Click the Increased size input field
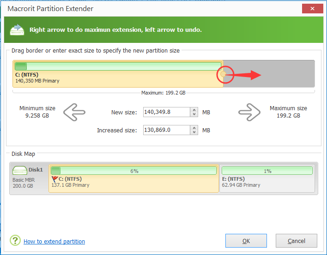This screenshot has width=327, height=255. pyautogui.click(x=167, y=130)
